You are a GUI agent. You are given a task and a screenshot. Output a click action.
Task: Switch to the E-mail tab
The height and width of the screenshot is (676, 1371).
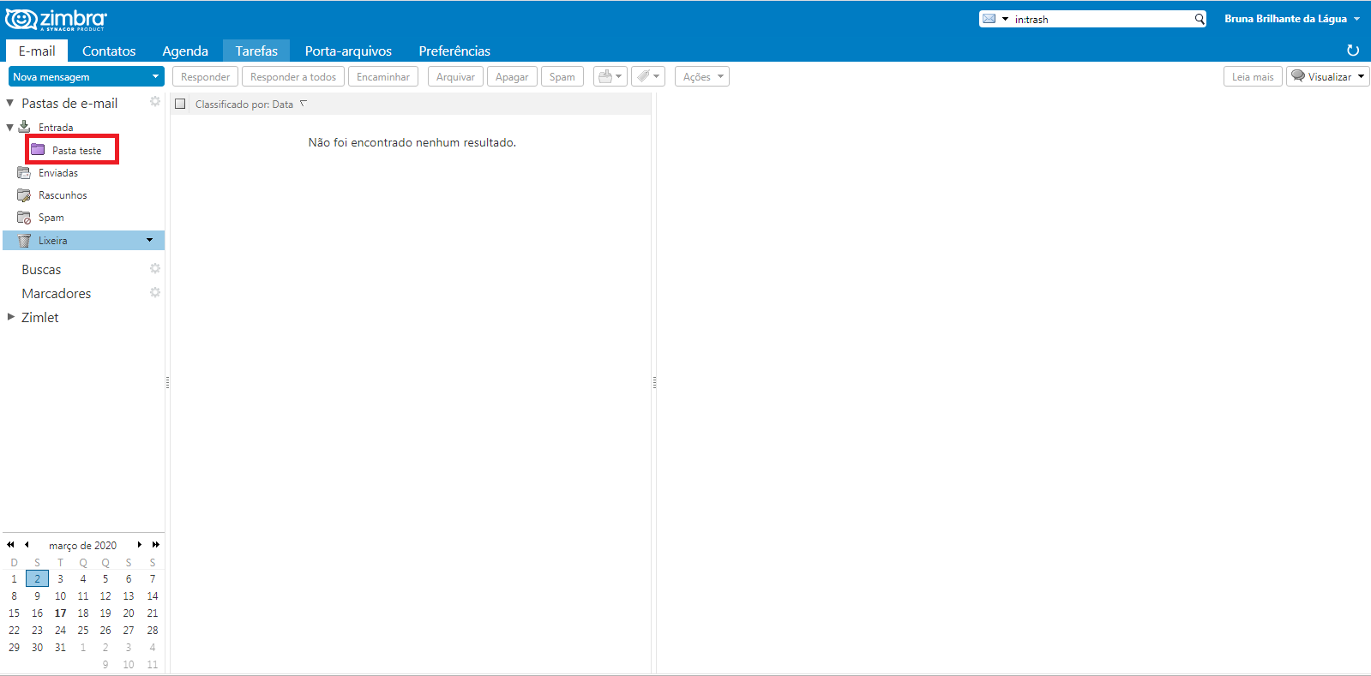coord(37,51)
